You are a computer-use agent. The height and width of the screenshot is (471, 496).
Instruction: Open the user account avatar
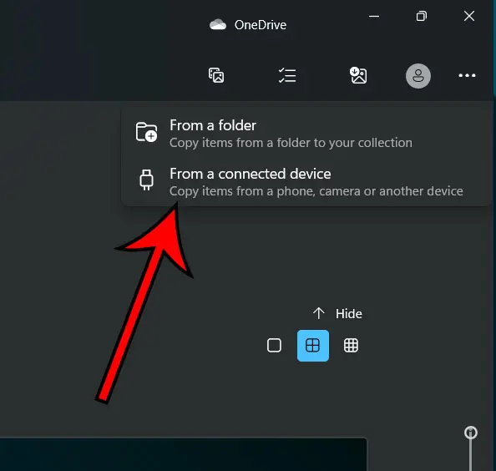coord(418,76)
